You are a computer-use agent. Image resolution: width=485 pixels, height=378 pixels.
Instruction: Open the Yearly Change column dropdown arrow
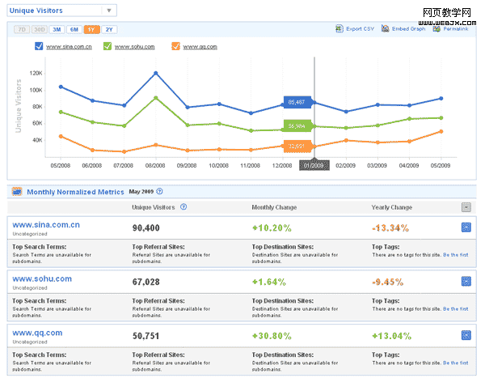[x=466, y=207]
